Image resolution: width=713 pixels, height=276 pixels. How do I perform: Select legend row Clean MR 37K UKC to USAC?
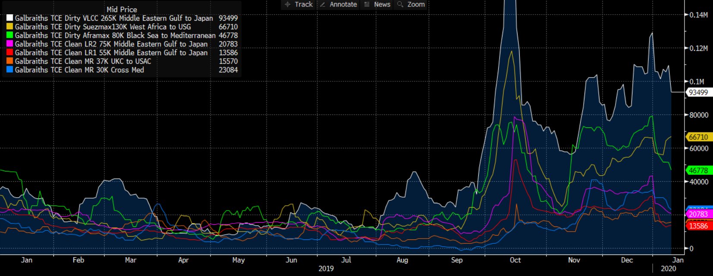pyautogui.click(x=122, y=61)
